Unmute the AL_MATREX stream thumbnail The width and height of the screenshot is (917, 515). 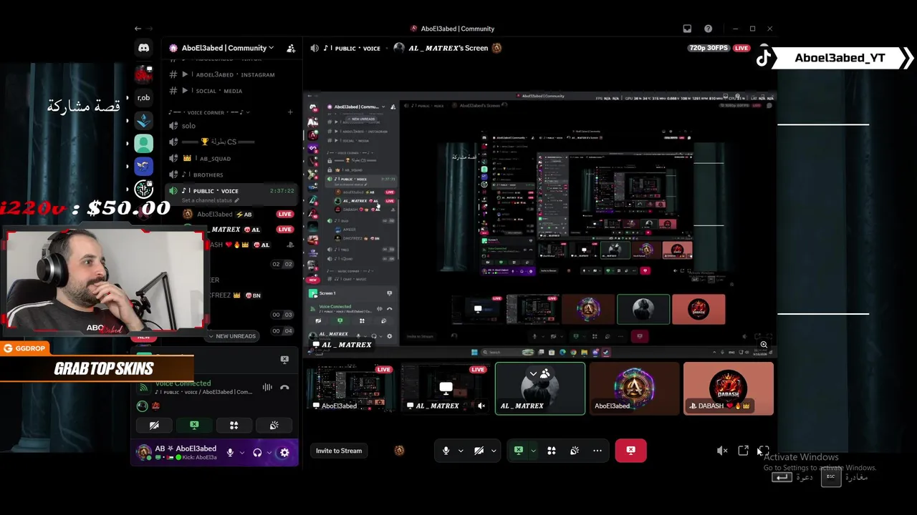pos(481,406)
